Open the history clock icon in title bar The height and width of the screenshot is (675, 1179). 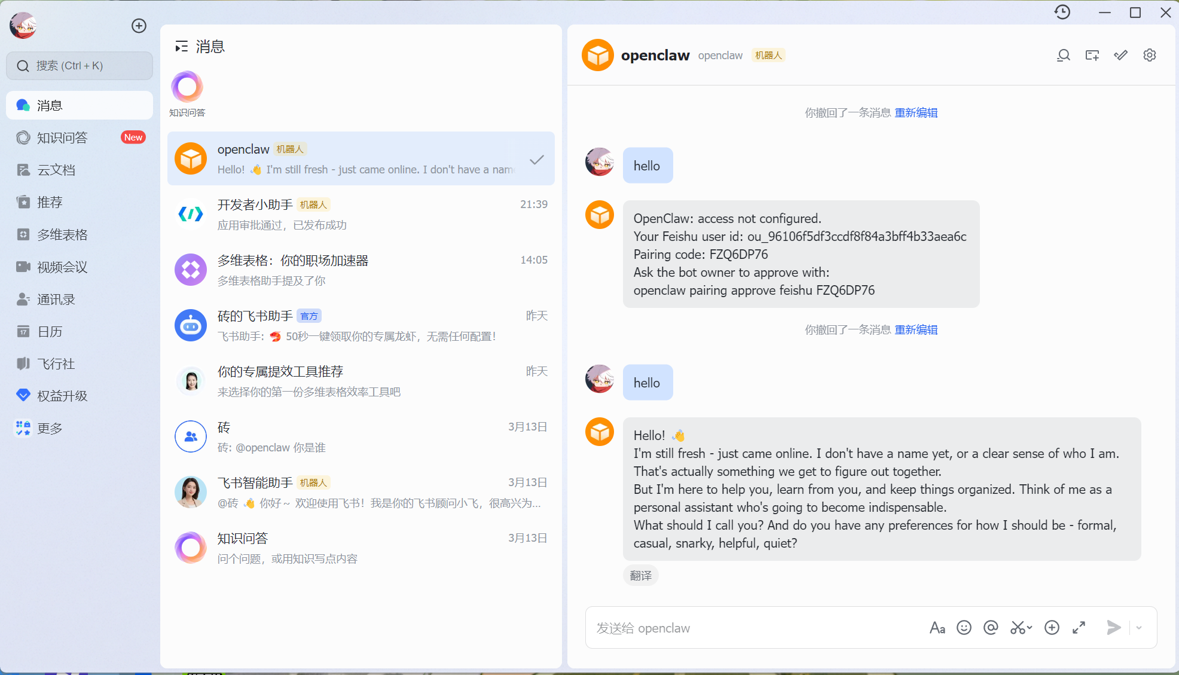(x=1062, y=12)
